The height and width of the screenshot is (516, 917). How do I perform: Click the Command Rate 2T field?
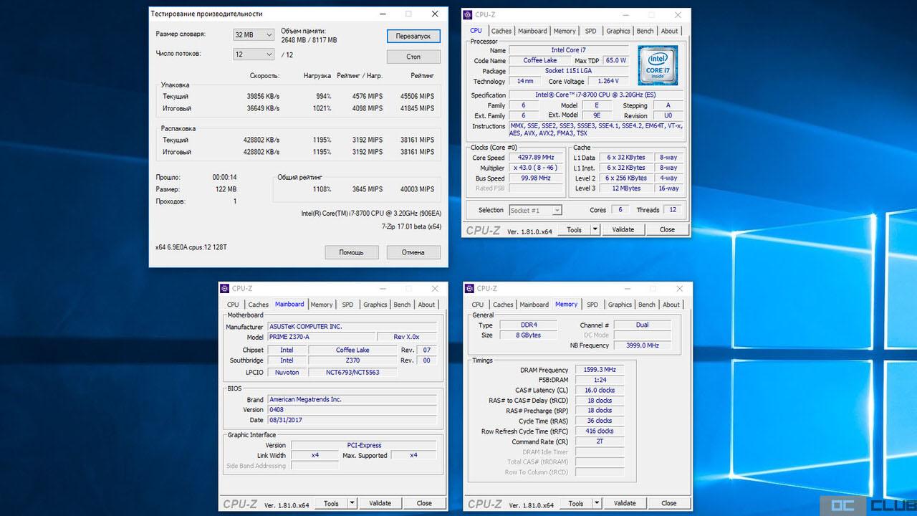pos(600,441)
